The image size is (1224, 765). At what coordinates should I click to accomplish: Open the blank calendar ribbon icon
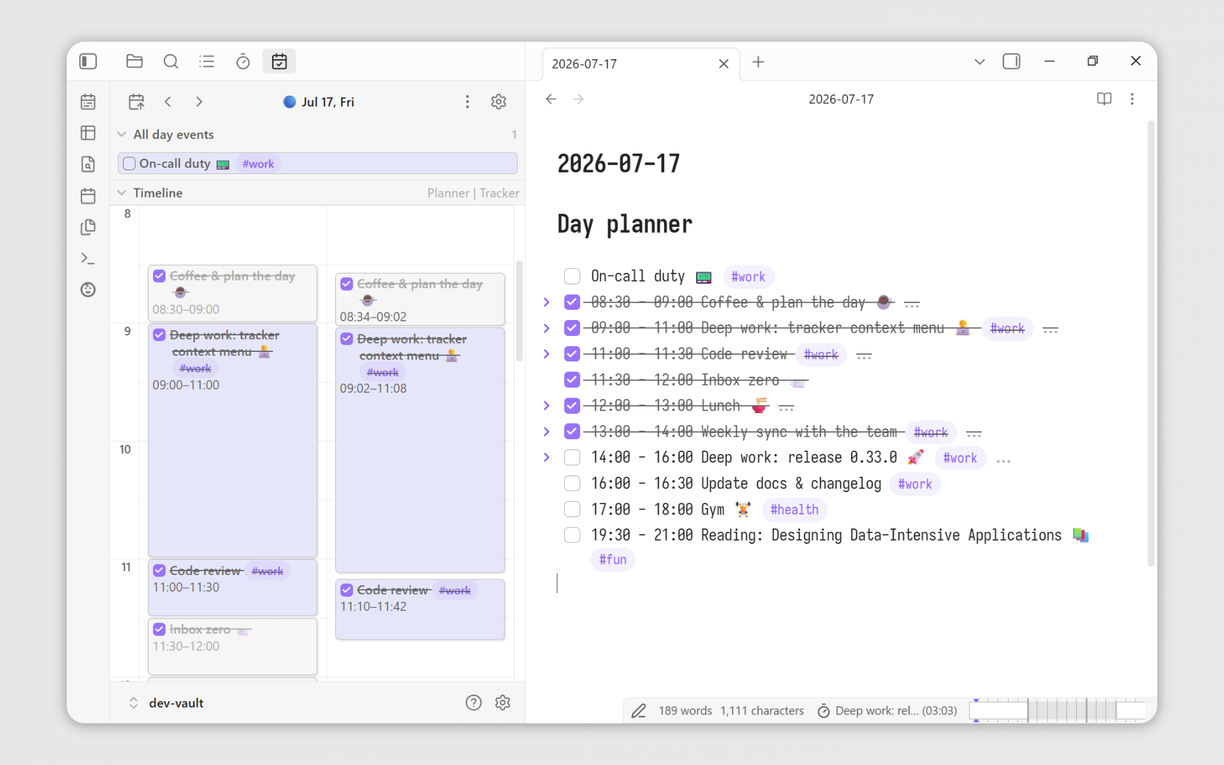[88, 196]
